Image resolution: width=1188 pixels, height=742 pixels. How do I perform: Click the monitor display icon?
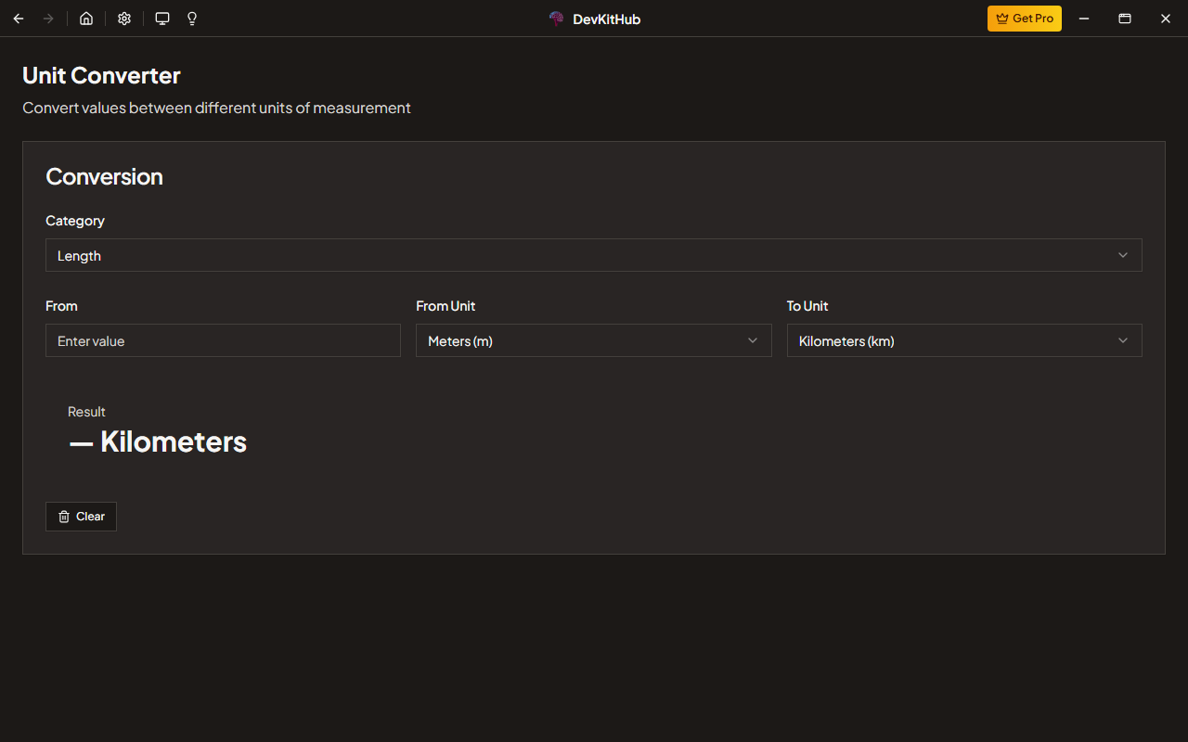(x=162, y=19)
